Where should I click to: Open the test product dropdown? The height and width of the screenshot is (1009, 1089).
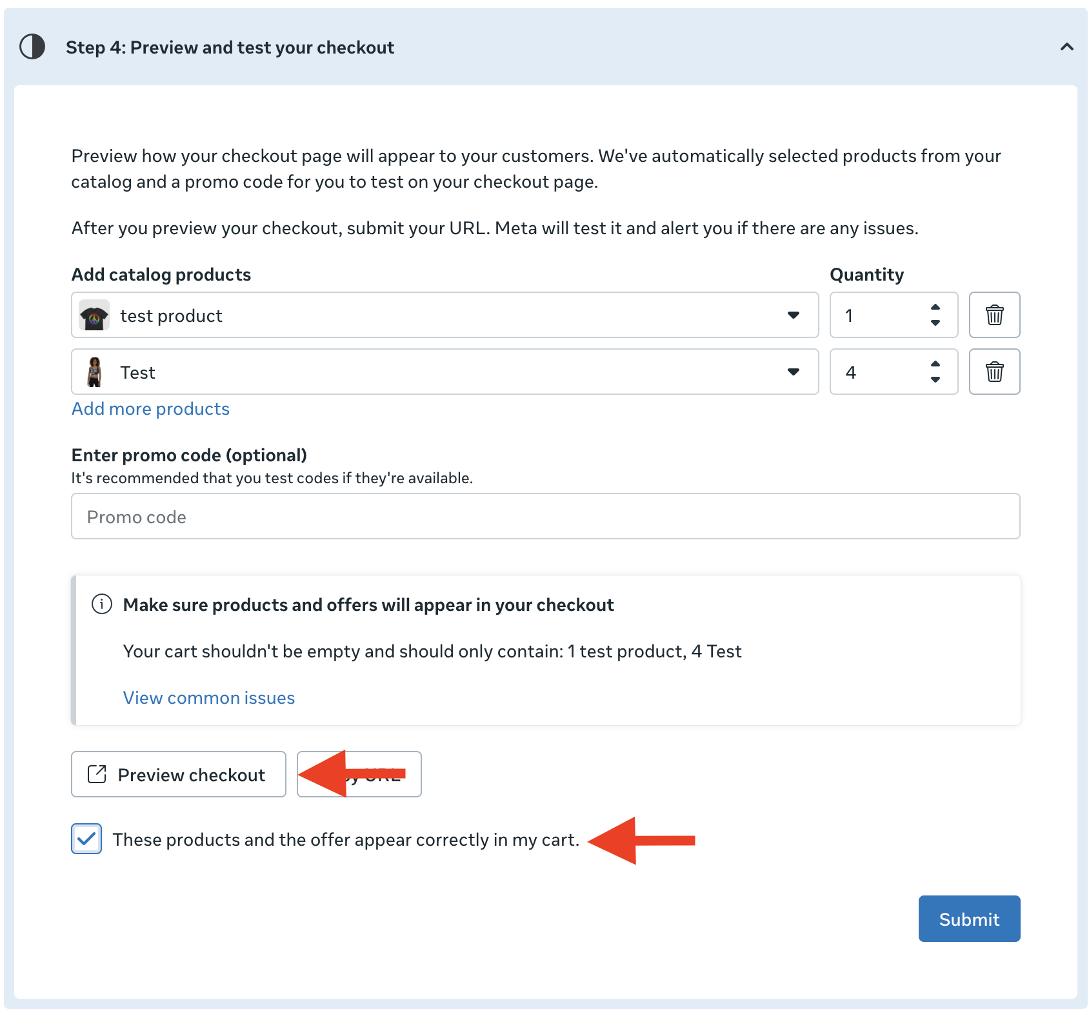click(x=793, y=315)
